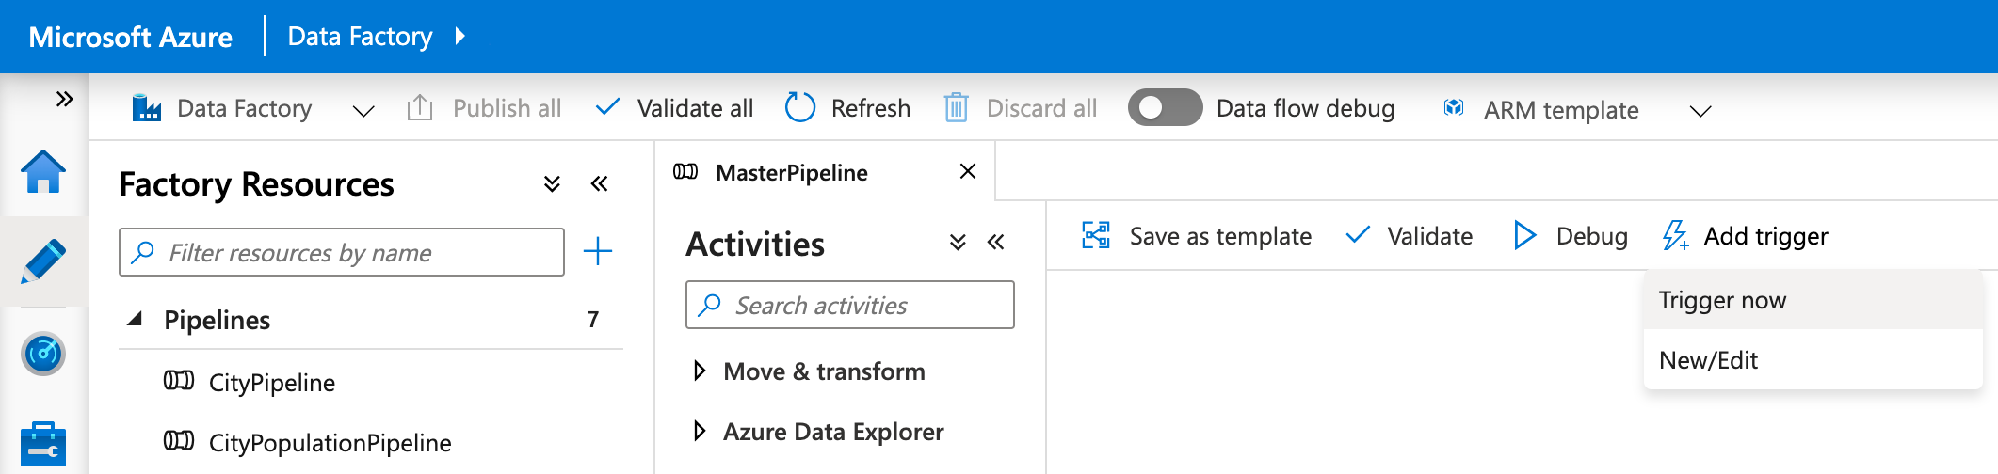Image resolution: width=1998 pixels, height=474 pixels.
Task: Open the ARM template dropdown chevron
Action: pyautogui.click(x=1700, y=111)
